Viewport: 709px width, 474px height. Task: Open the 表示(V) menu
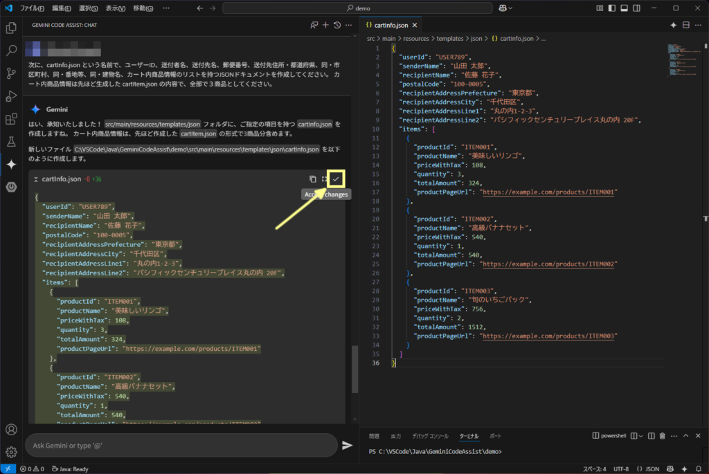(x=116, y=8)
